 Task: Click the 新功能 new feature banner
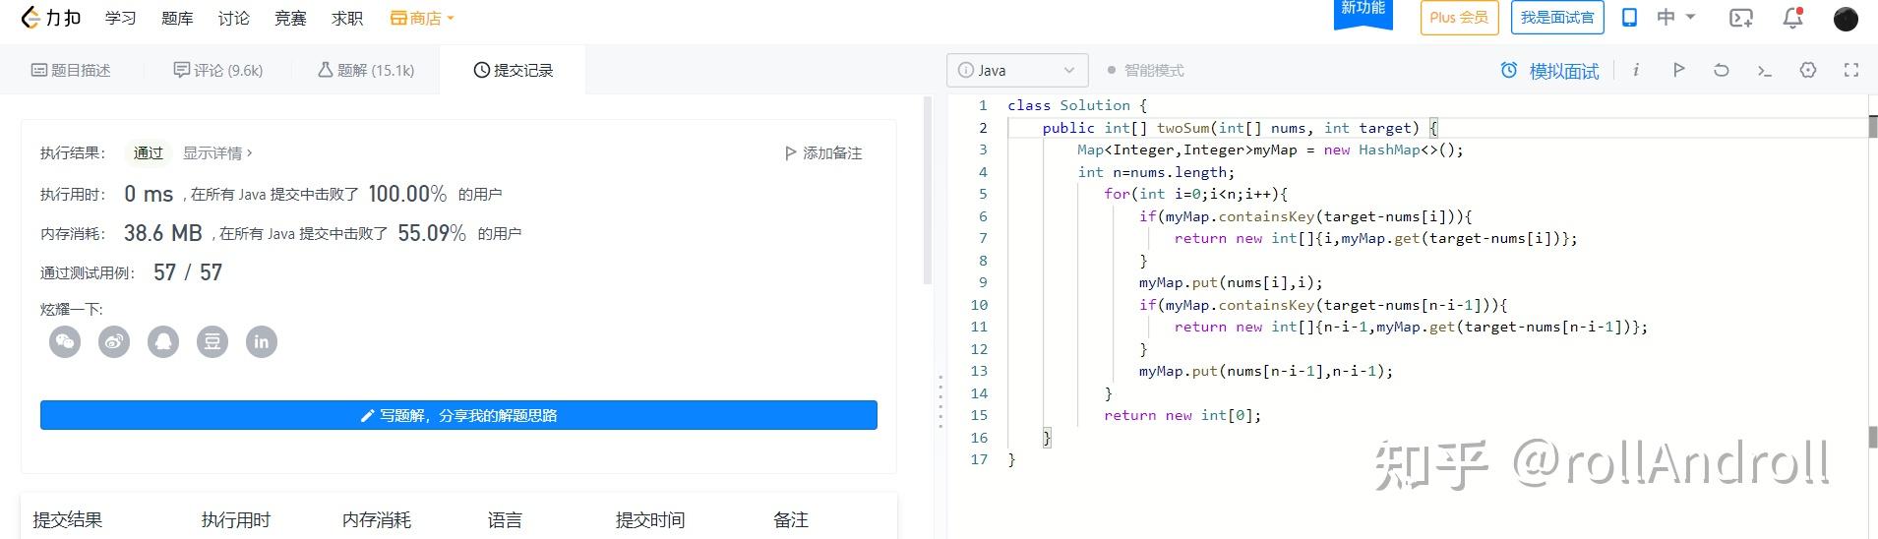pos(1363,13)
